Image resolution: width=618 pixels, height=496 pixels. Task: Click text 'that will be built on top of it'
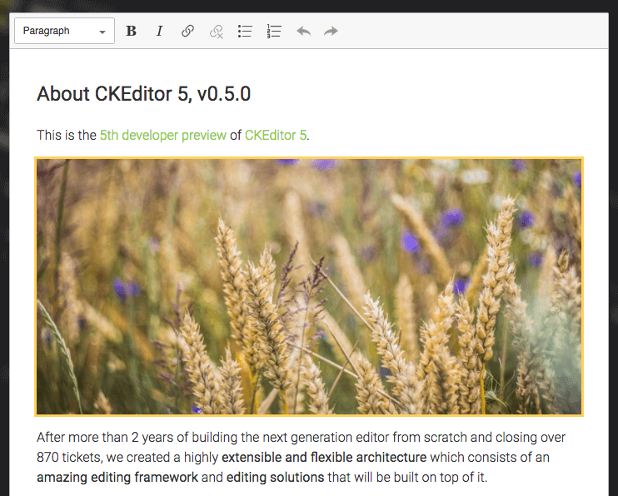tap(406, 478)
